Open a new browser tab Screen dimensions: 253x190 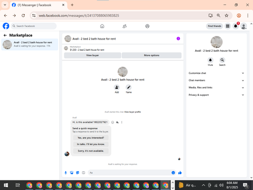tap(72, 5)
